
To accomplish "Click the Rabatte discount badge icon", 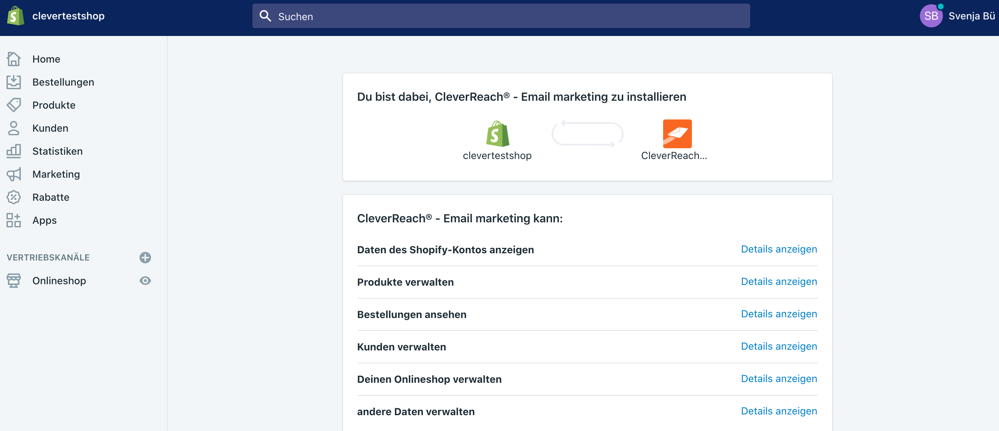I will pyautogui.click(x=14, y=197).
